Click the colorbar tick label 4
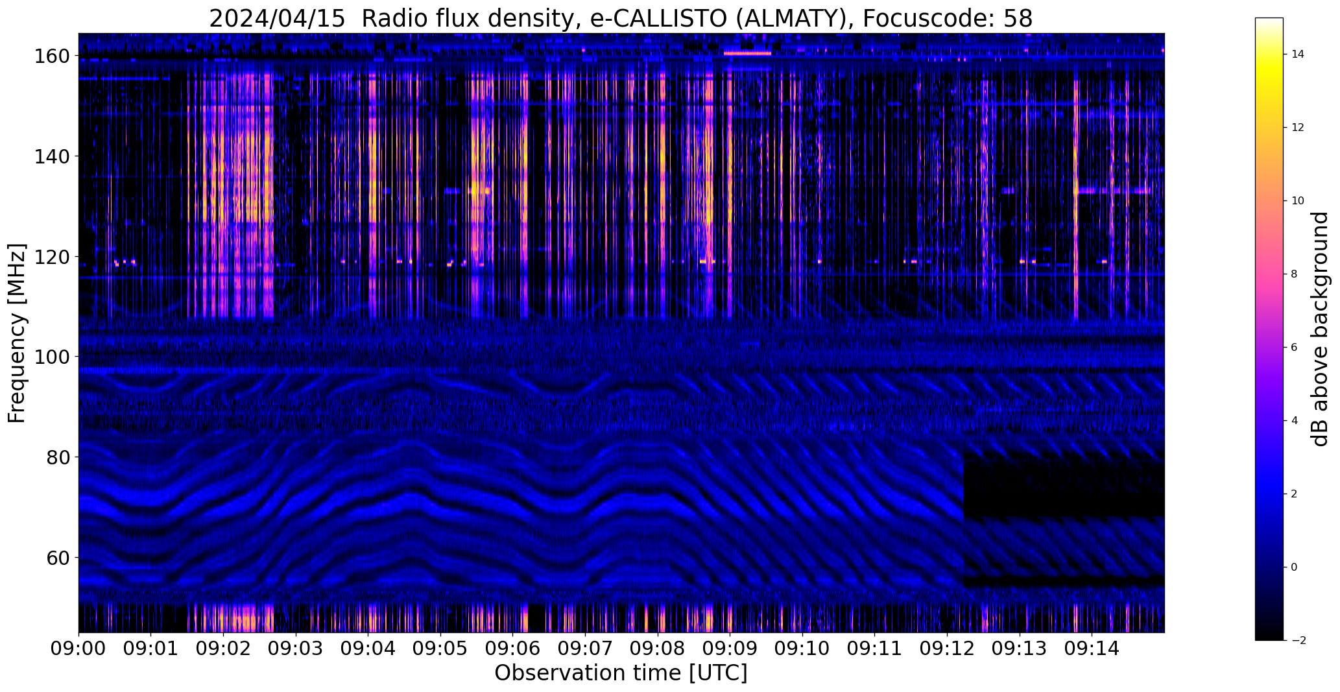The image size is (1340, 692). (1295, 421)
